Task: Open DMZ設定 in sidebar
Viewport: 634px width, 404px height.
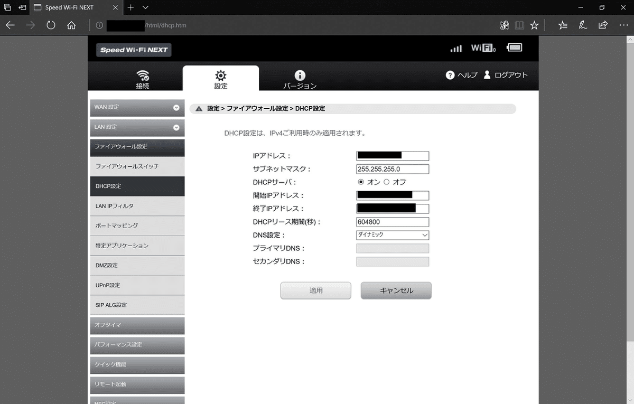Action: click(x=137, y=266)
